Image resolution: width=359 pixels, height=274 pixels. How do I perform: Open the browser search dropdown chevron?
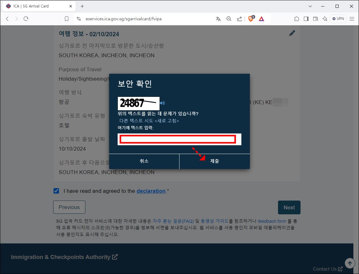coord(310,6)
